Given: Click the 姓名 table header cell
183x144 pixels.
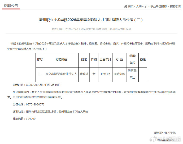Looking at the screenshot, I should 84,60.
